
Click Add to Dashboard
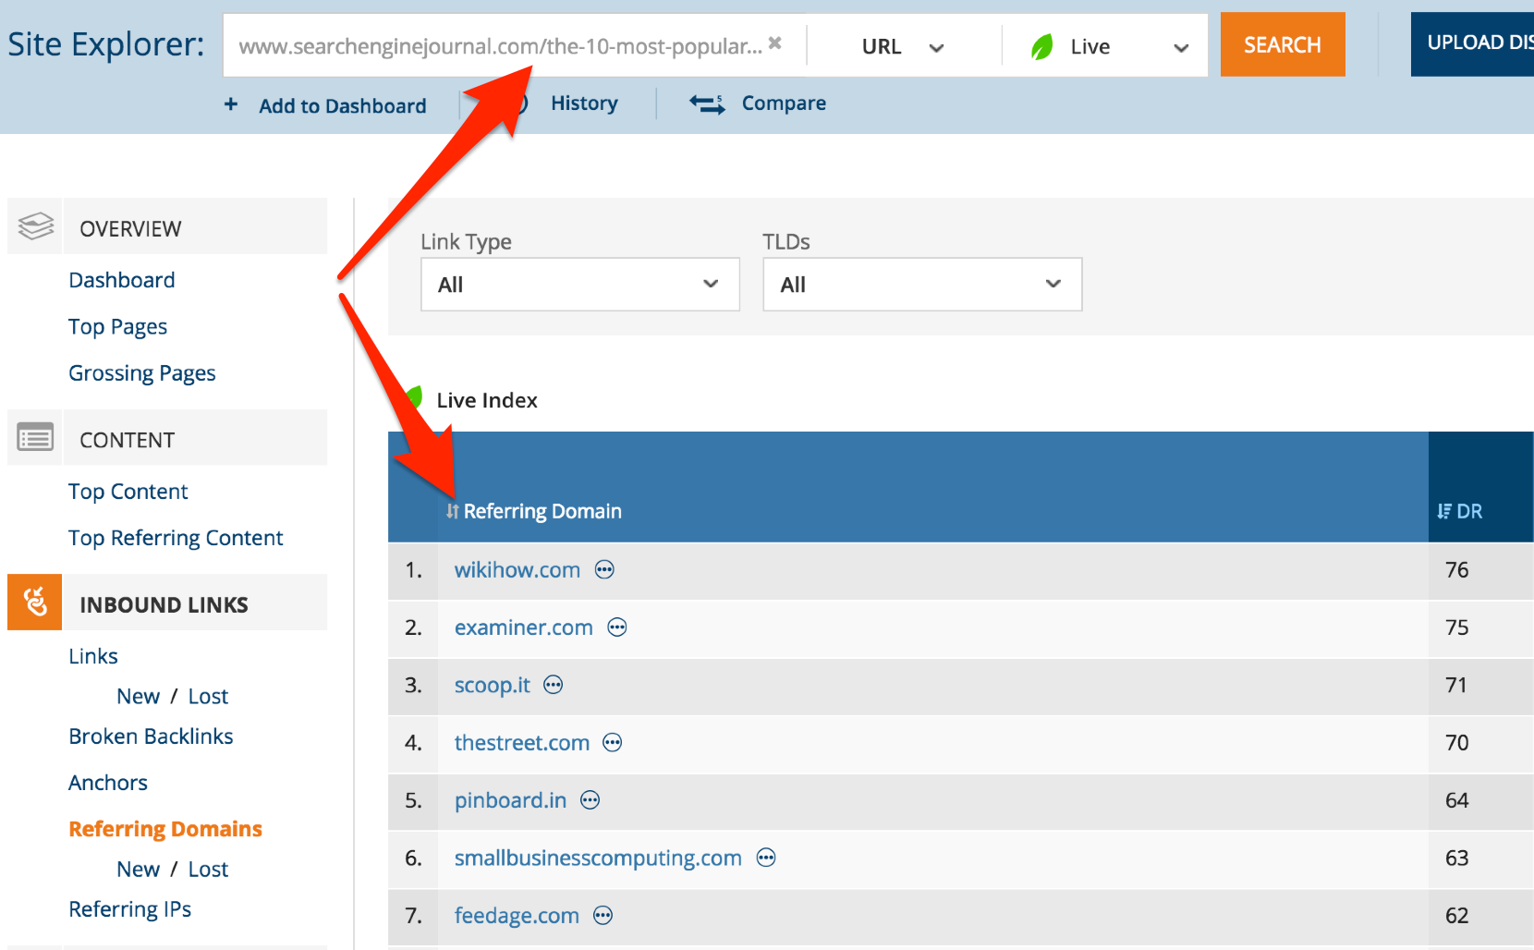pyautogui.click(x=343, y=105)
